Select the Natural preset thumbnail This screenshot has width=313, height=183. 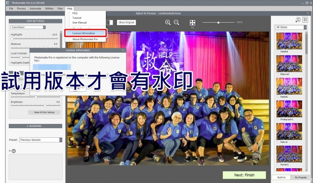tap(289, 131)
